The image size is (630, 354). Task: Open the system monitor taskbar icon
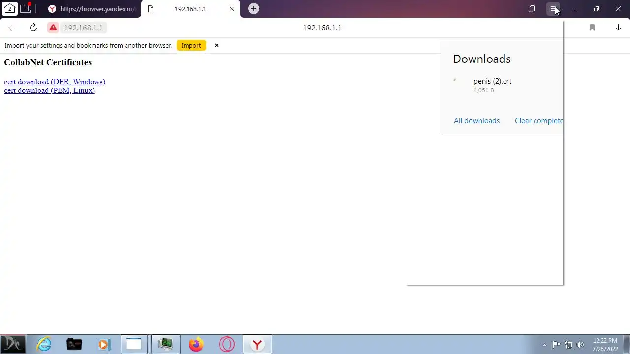tap(165, 344)
